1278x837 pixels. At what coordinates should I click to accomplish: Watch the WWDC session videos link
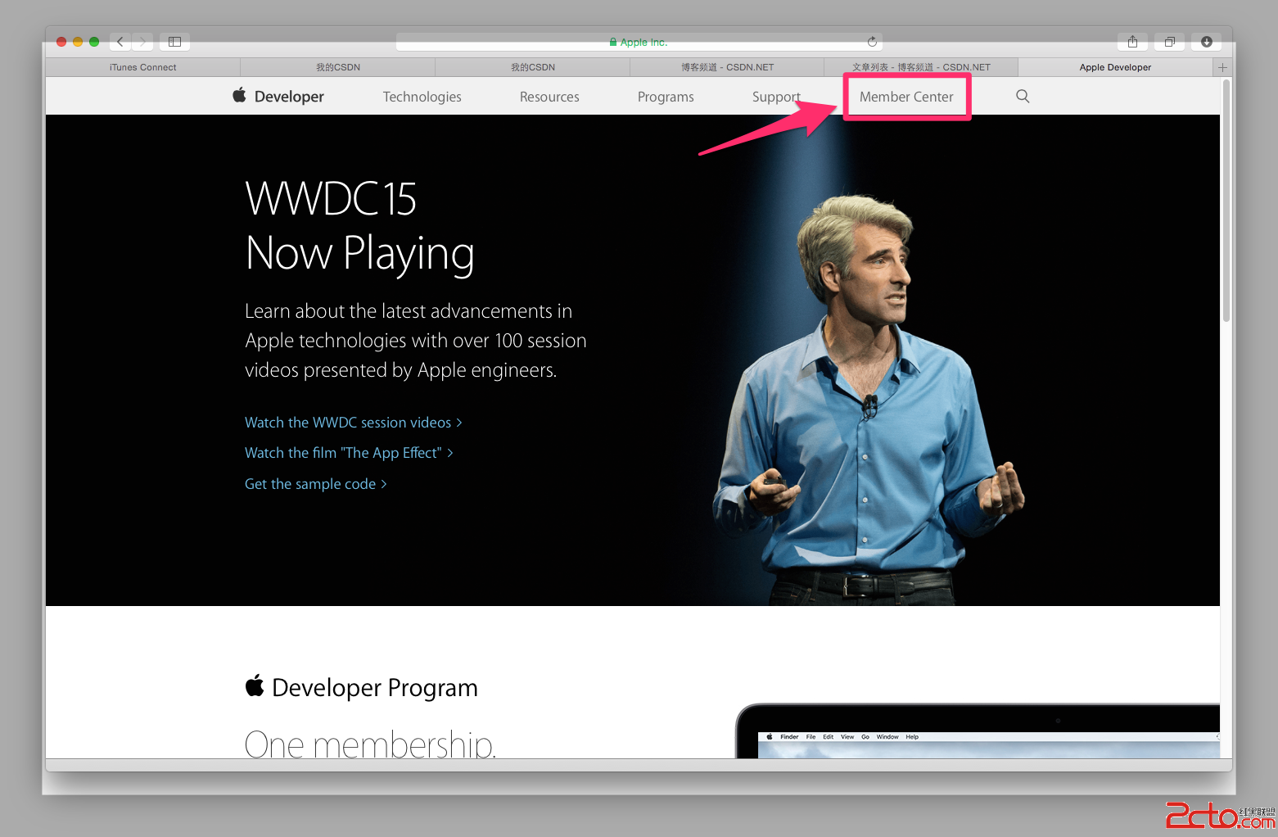coord(354,423)
